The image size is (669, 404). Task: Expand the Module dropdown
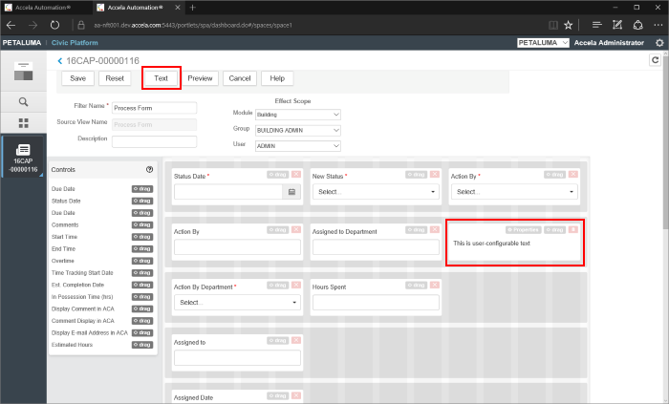(297, 115)
